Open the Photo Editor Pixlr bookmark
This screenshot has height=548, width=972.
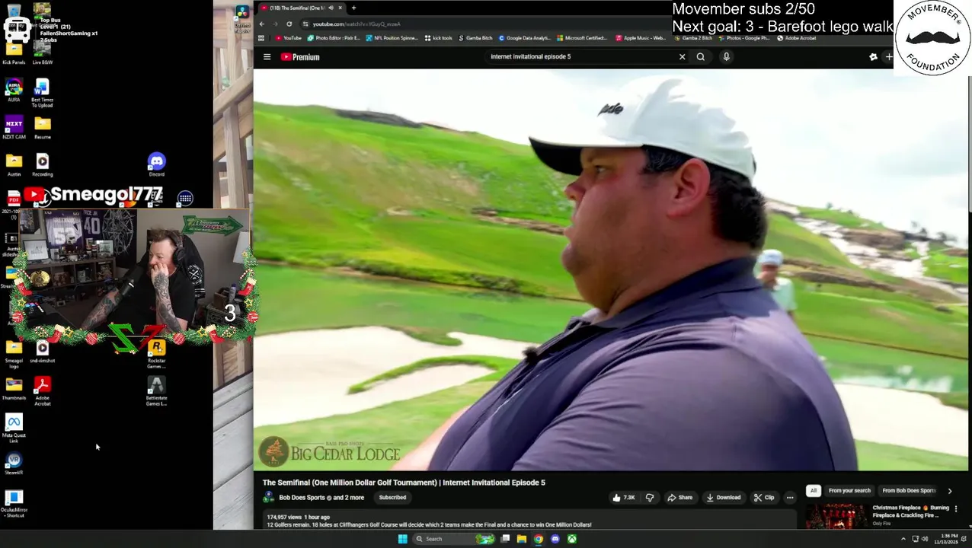click(x=334, y=38)
